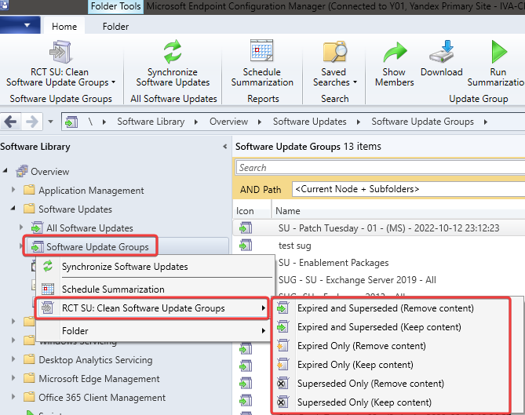Click Software Library in breadcrumb
525x415 pixels.
tap(151, 122)
